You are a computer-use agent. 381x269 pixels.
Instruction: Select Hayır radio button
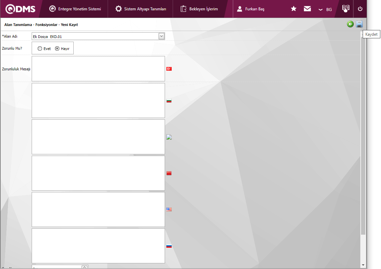pos(57,49)
